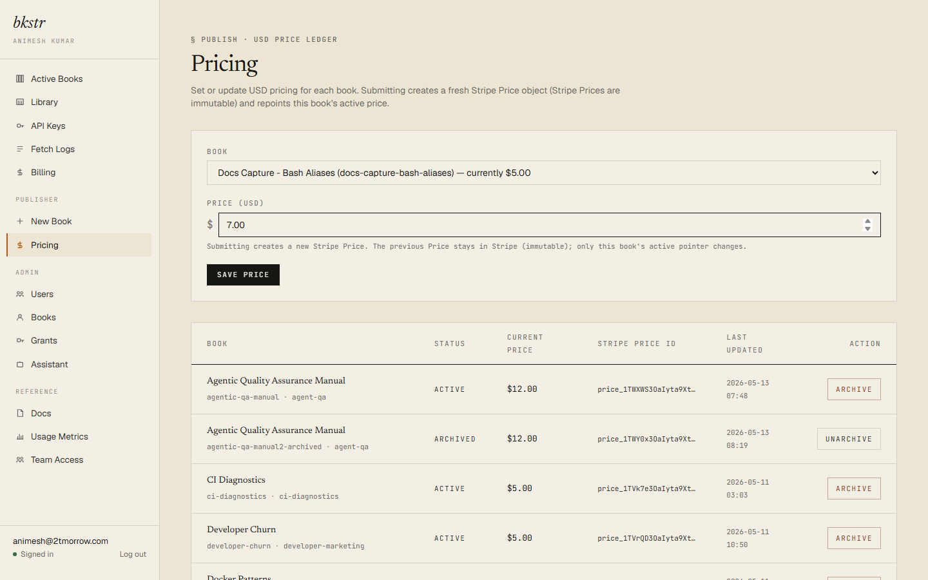Click Stripe ID price_1TVrQD30aIyta9Xt…
The image size is (928, 580).
[x=646, y=538]
